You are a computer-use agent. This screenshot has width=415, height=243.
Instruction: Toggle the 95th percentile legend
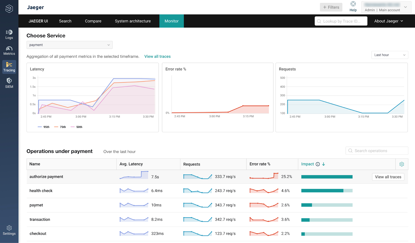click(x=44, y=127)
